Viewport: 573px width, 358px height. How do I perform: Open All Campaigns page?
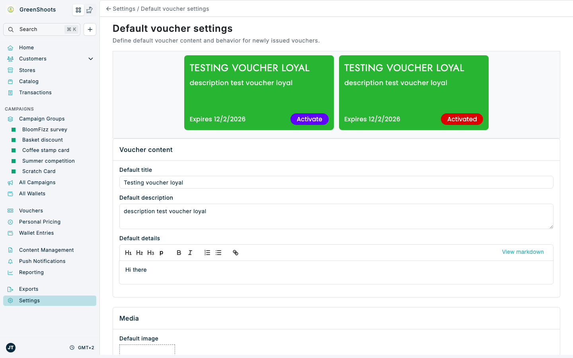pos(50,183)
